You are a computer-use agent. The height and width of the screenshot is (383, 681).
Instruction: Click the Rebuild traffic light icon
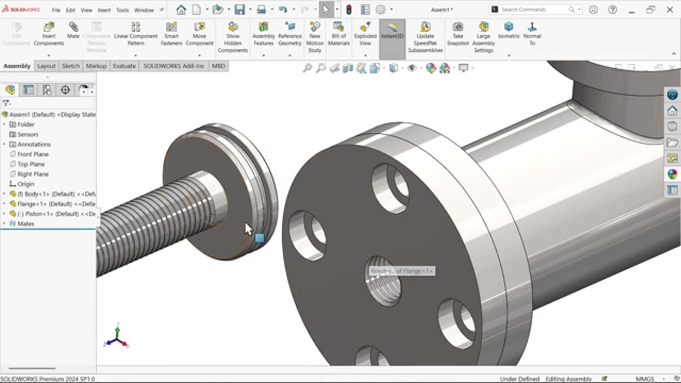(x=349, y=10)
